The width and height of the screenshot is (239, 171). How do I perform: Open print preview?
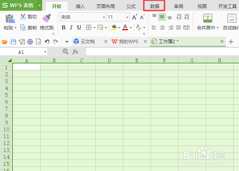38,42
